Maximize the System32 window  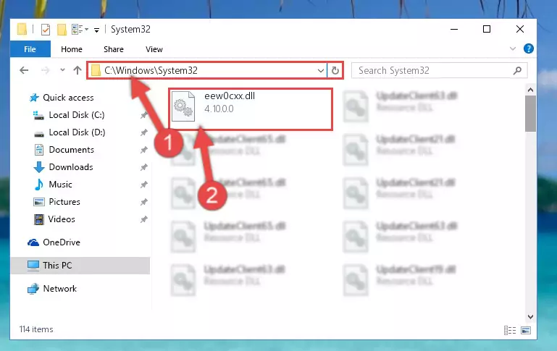[487, 29]
